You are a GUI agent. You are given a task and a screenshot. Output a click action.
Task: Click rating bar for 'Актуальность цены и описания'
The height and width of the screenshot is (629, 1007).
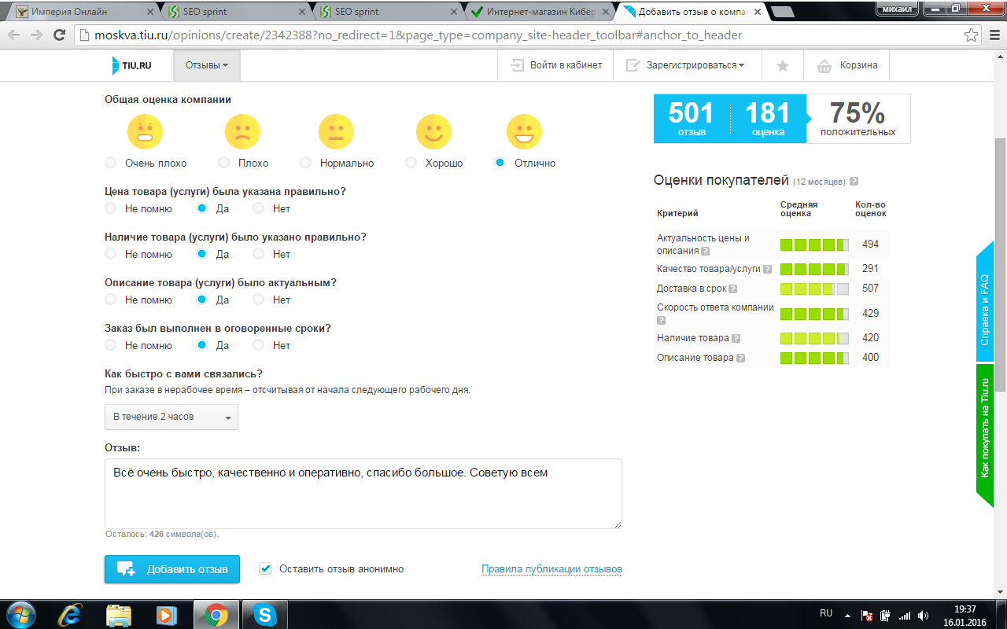coord(814,245)
